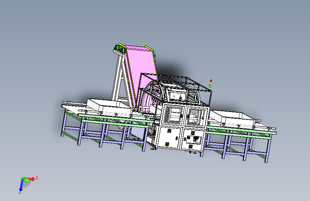This screenshot has height=201, width=310.
Task: Select the top fan vent on lower-left door
Action: [169, 131]
